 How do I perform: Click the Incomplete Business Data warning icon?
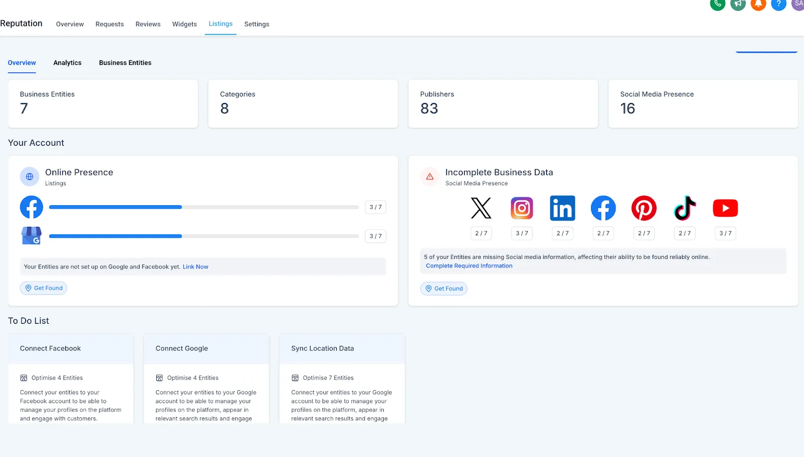(x=430, y=176)
